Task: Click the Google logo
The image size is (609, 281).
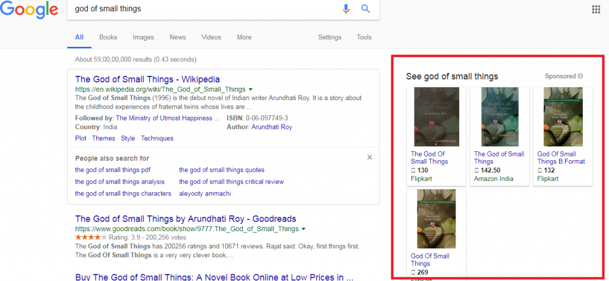Action: point(29,9)
